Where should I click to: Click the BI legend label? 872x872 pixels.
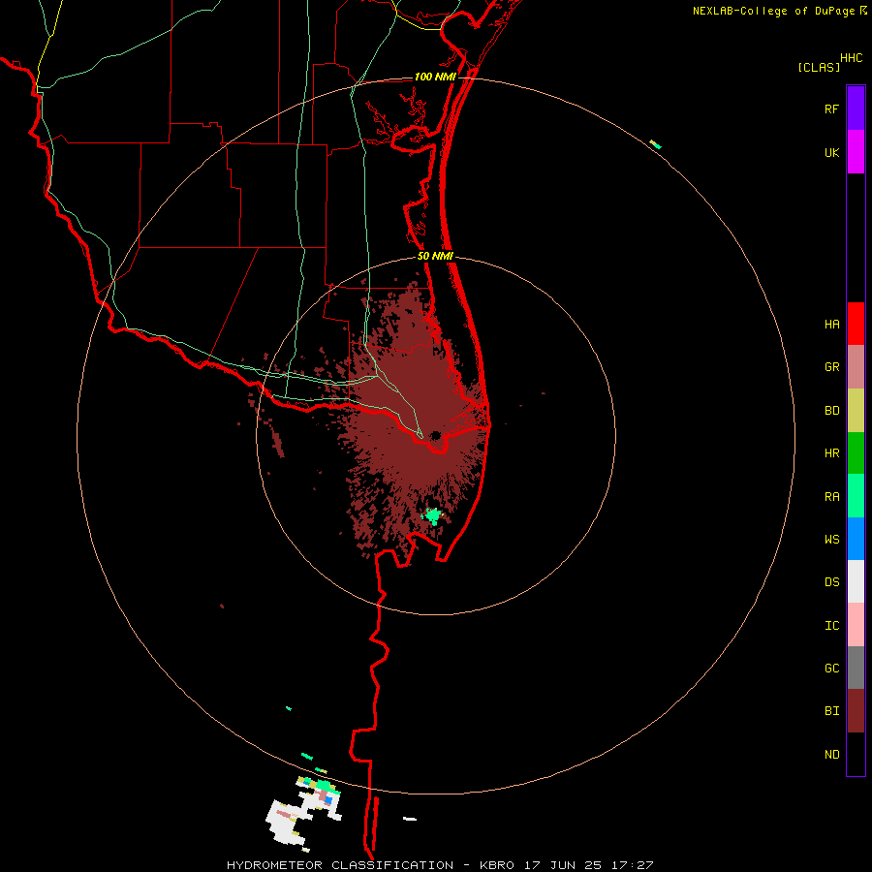tap(831, 711)
